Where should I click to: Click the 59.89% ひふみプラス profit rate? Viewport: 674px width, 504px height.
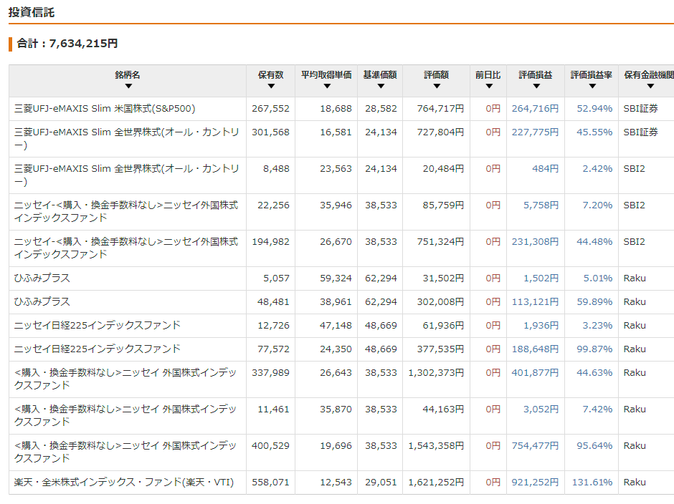click(594, 302)
